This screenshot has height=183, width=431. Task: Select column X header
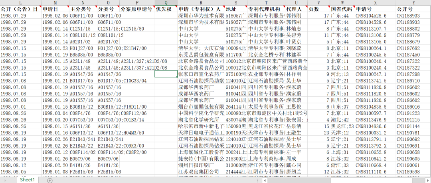click(376, 3)
